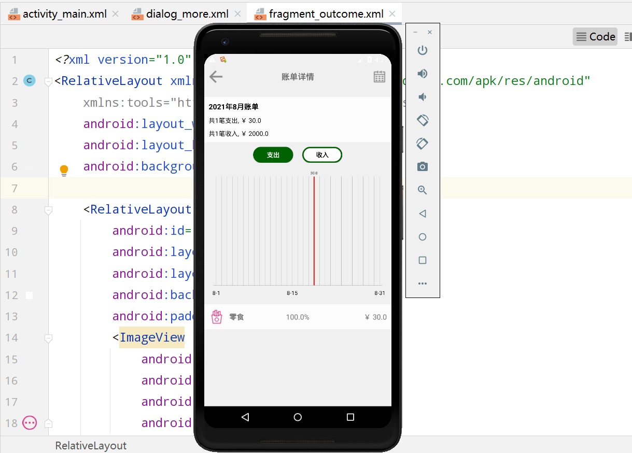Screen dimensions: 632x453
Task: Close the fragment_outcome.xml tab
Action: point(392,14)
